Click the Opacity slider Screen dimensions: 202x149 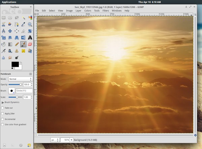click(15, 85)
